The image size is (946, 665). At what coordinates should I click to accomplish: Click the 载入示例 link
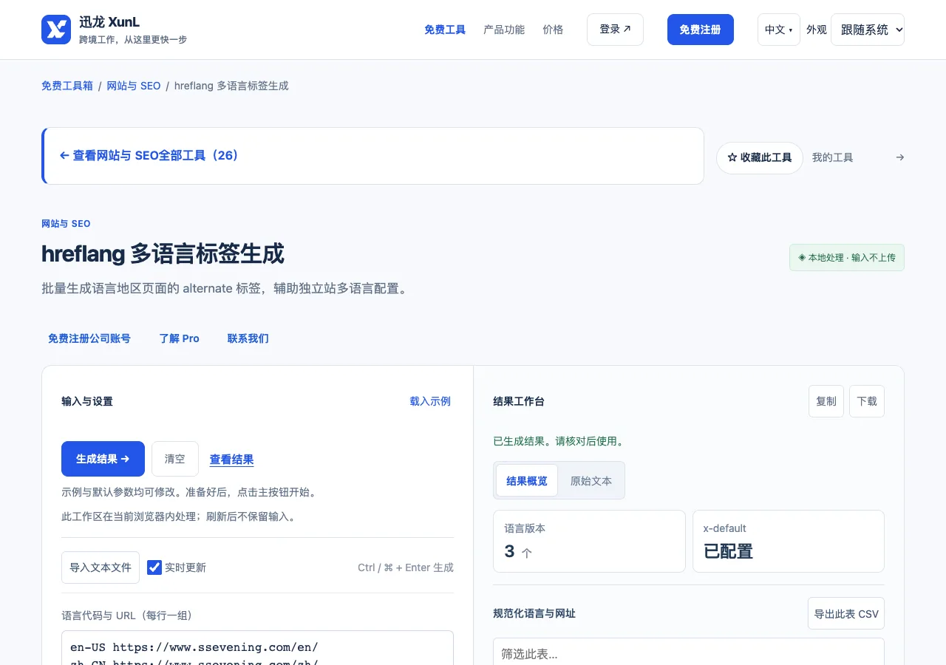coord(430,401)
